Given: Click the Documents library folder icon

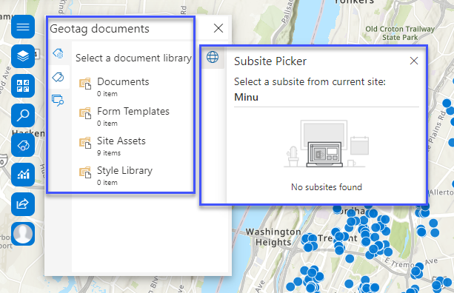Looking at the screenshot, I should coord(85,84).
